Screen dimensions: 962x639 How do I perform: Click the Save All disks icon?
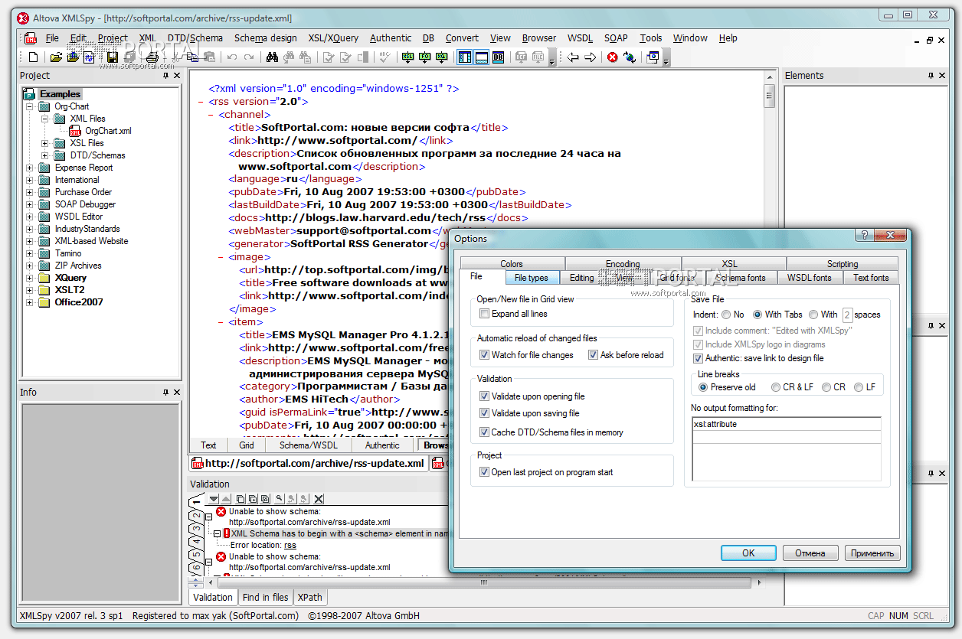coord(129,57)
